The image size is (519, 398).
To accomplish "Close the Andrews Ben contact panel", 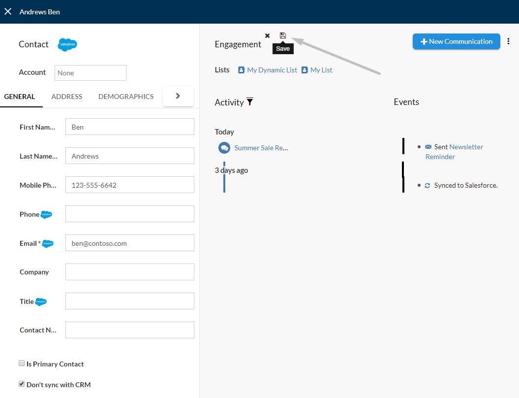I will [8, 12].
